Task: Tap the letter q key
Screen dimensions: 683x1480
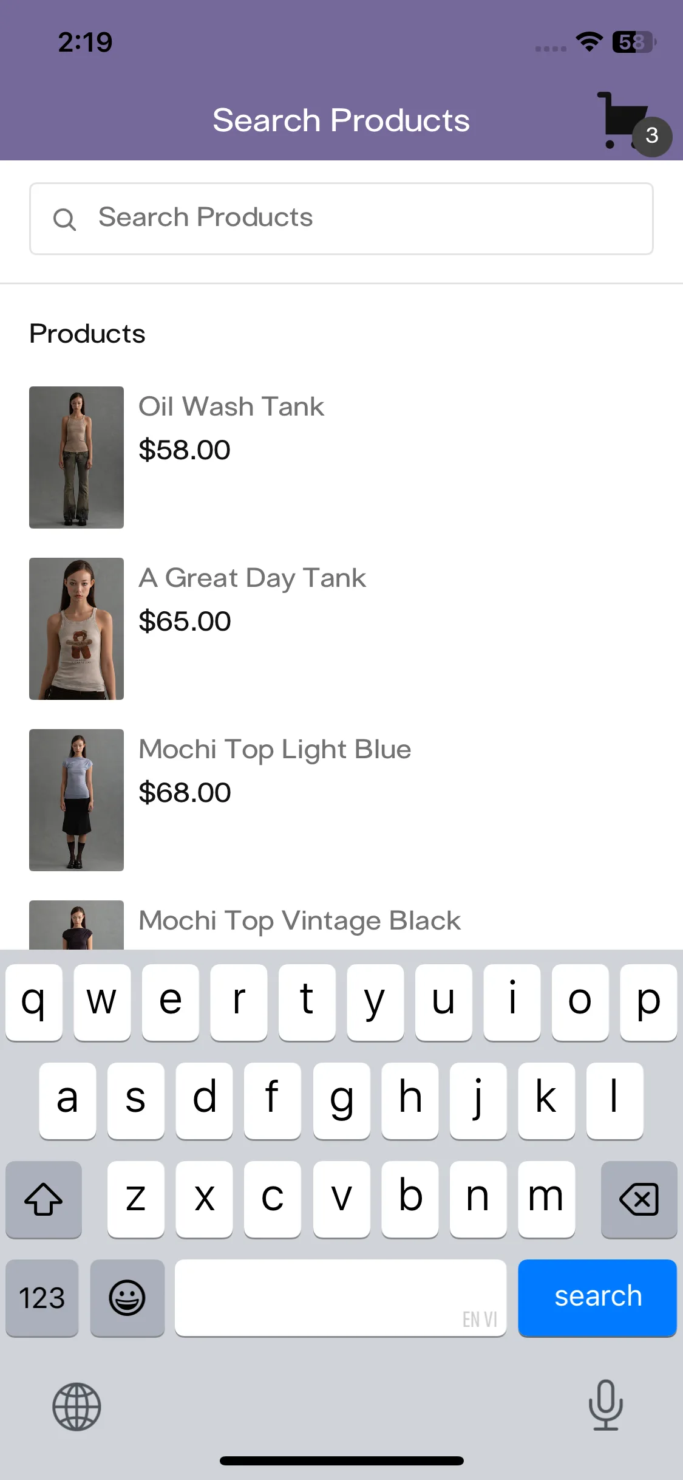Action: coord(34,1002)
